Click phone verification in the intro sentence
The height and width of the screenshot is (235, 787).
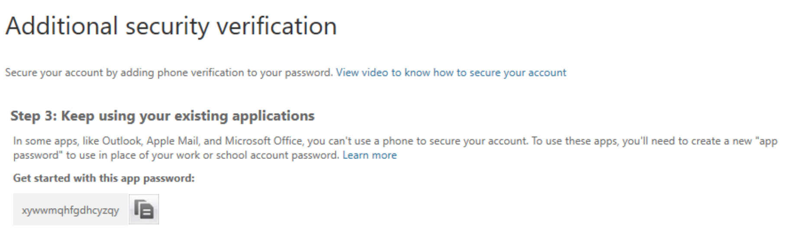(200, 73)
